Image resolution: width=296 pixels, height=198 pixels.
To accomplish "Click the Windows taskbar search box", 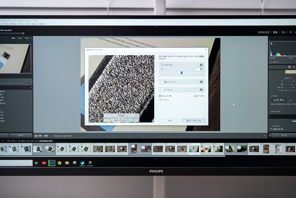I will tap(16, 163).
